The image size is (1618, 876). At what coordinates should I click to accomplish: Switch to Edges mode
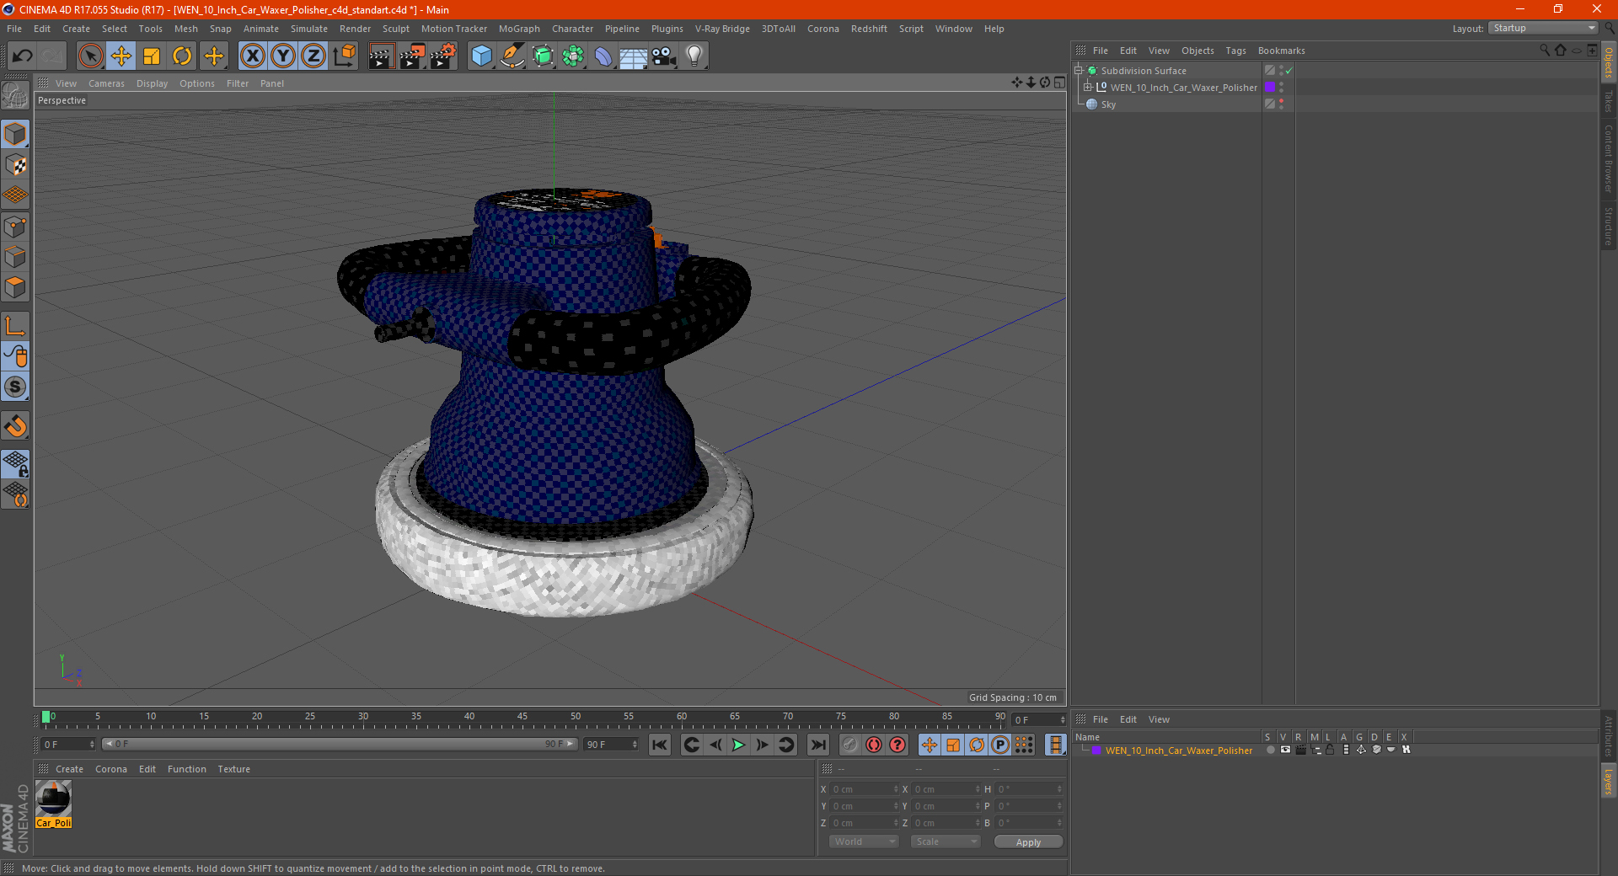click(15, 257)
